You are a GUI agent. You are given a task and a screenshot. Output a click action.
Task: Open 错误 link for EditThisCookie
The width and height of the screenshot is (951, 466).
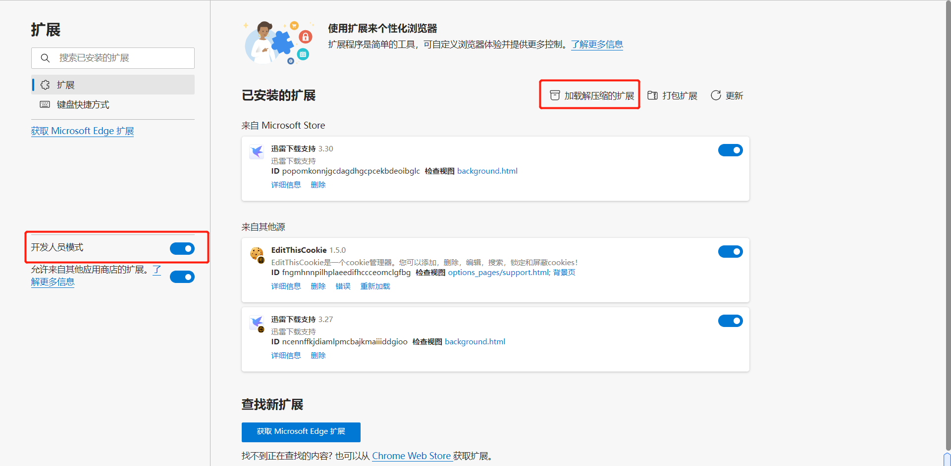click(x=343, y=286)
